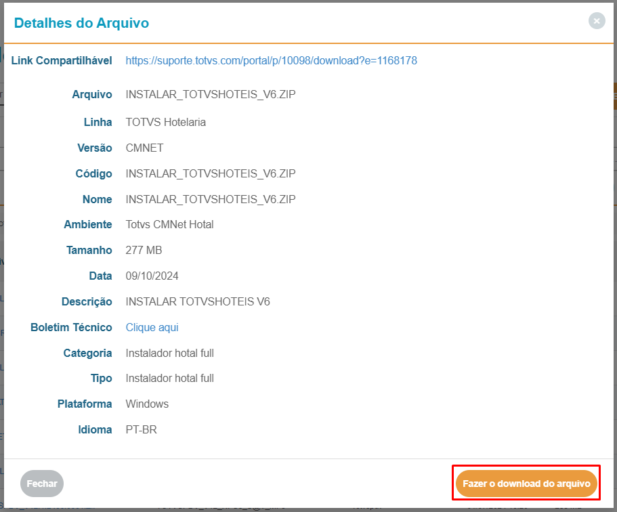Open the shareable suporte.totvs.com download link
Image resolution: width=617 pixels, height=512 pixels.
(x=271, y=60)
